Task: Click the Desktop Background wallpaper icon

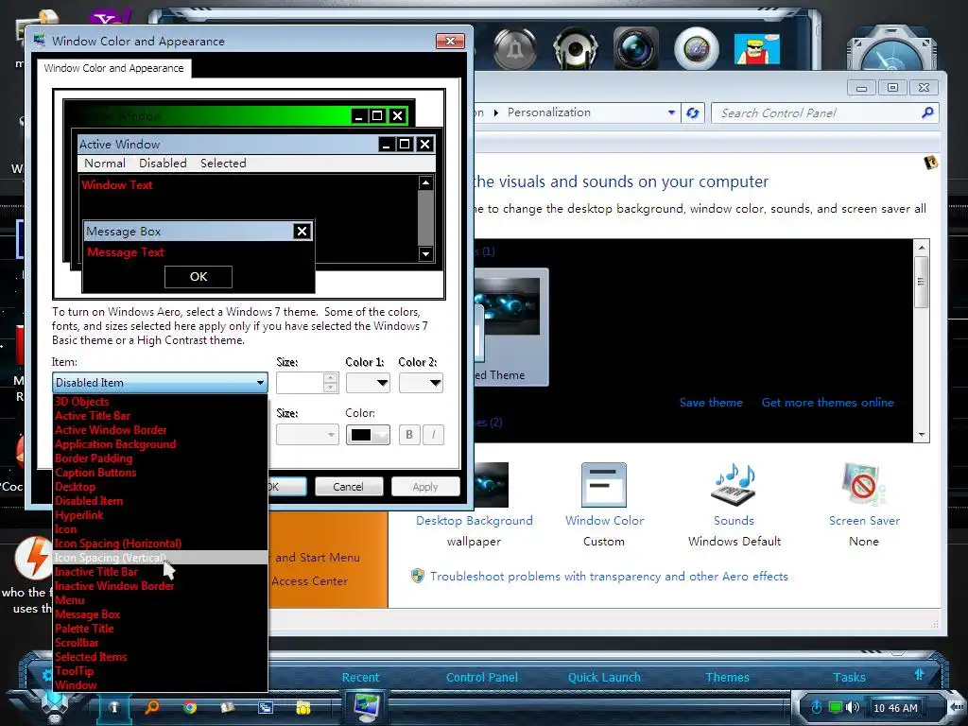Action: click(492, 485)
